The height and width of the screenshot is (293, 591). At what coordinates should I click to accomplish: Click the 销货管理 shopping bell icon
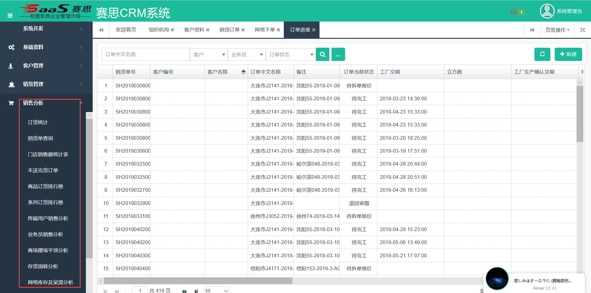(x=11, y=84)
